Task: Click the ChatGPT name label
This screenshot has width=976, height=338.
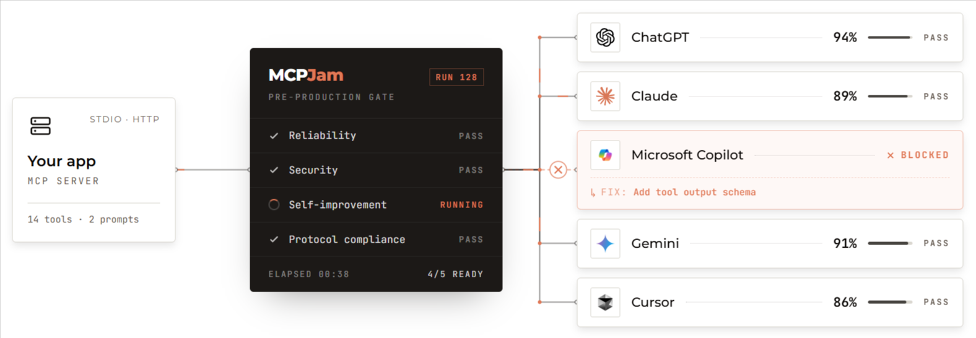Action: [660, 38]
